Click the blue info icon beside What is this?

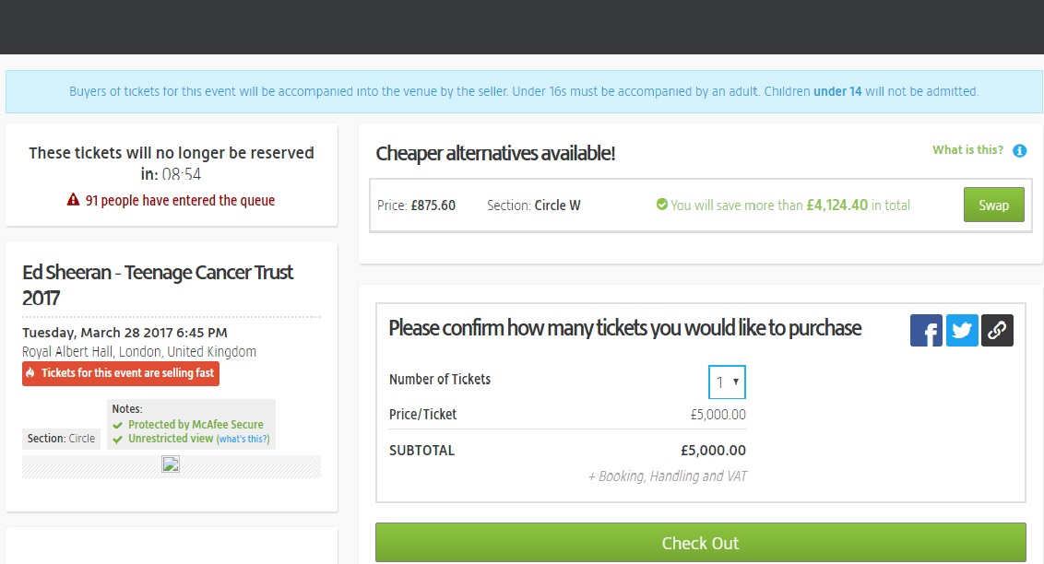[1019, 151]
